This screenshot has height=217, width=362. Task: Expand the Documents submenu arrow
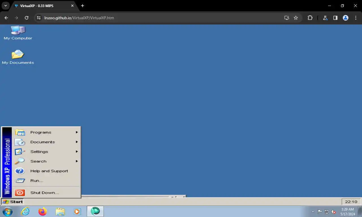pyautogui.click(x=77, y=142)
